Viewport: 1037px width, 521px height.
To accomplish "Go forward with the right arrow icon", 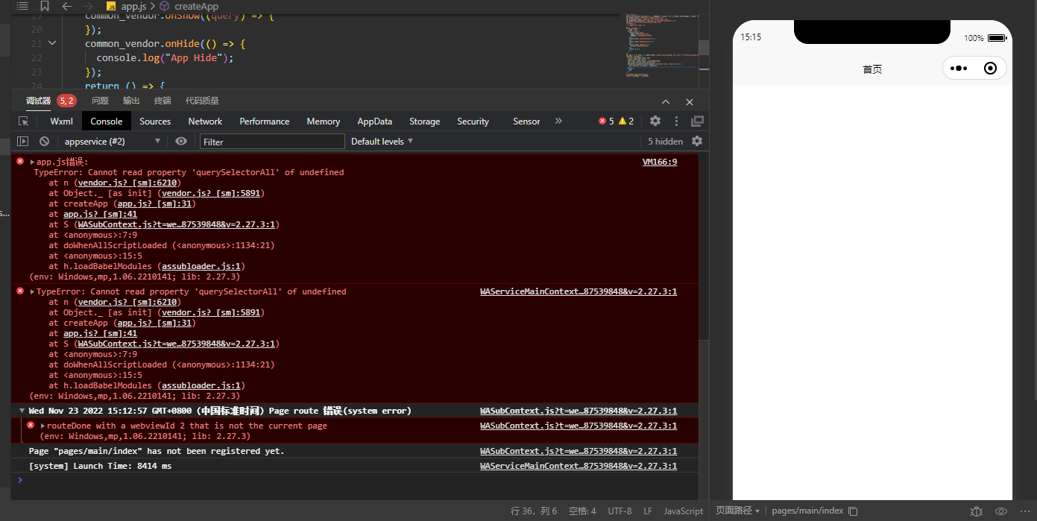I will pyautogui.click(x=89, y=6).
